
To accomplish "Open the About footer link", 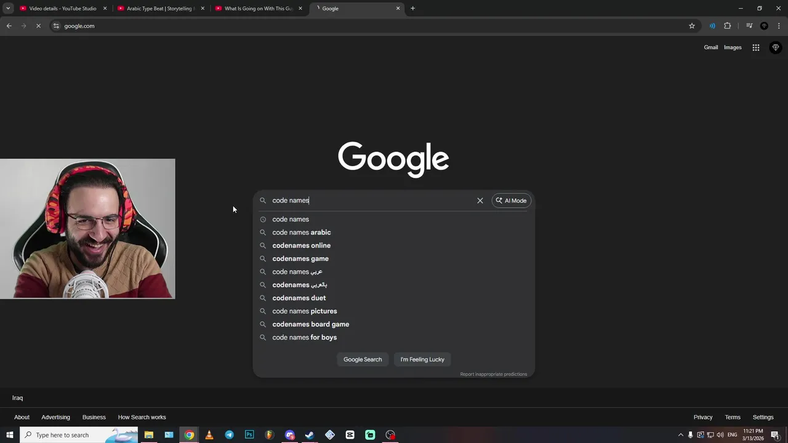I will click(x=22, y=417).
